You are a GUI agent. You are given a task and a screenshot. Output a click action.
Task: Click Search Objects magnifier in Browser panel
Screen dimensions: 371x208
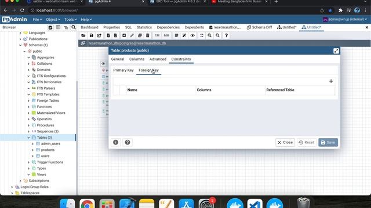74,28
